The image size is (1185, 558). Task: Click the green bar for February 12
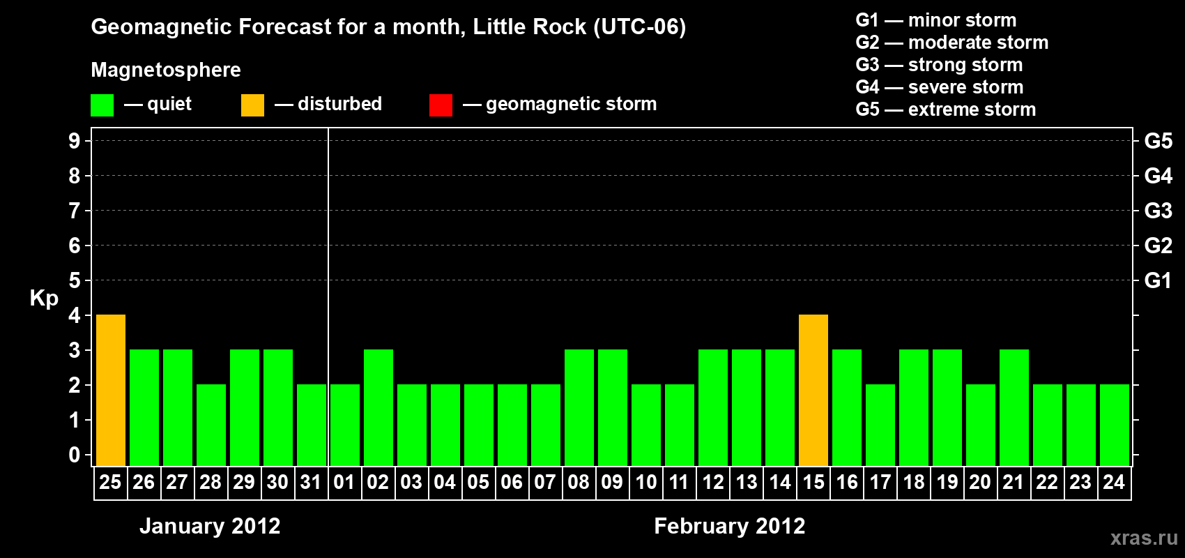point(713,407)
